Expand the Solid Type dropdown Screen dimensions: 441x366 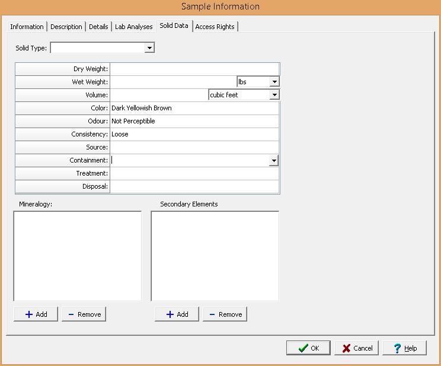(x=149, y=48)
